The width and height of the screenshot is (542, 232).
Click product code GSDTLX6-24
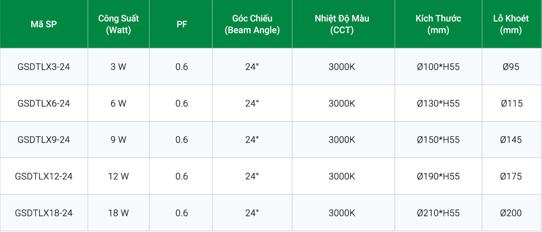coord(43,103)
